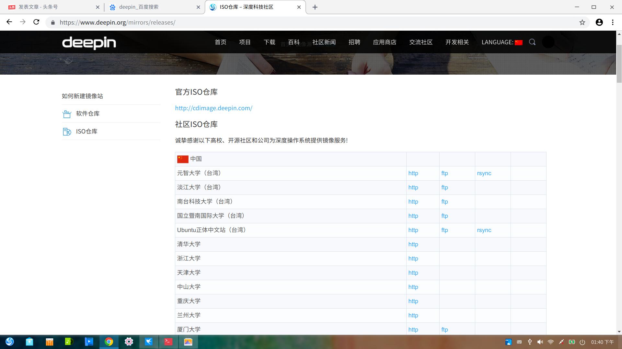The height and width of the screenshot is (349, 622).
Task: Toggle the bookmark star in the address bar
Action: click(x=582, y=22)
